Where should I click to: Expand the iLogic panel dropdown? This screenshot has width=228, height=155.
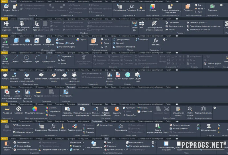coord(210,136)
